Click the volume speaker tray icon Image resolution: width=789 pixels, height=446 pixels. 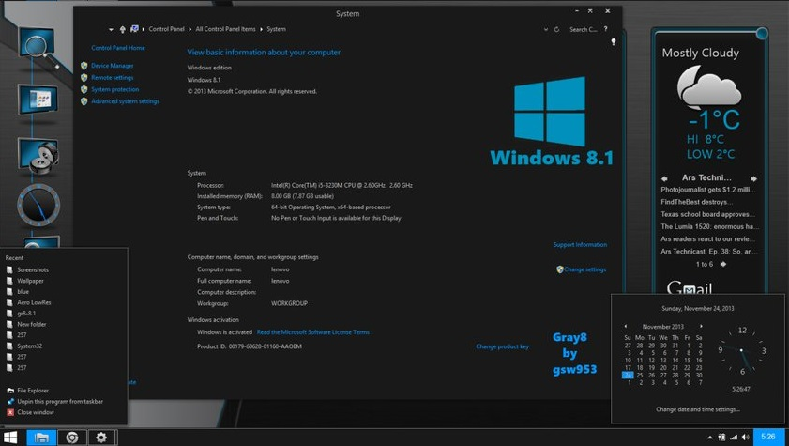pyautogui.click(x=745, y=437)
